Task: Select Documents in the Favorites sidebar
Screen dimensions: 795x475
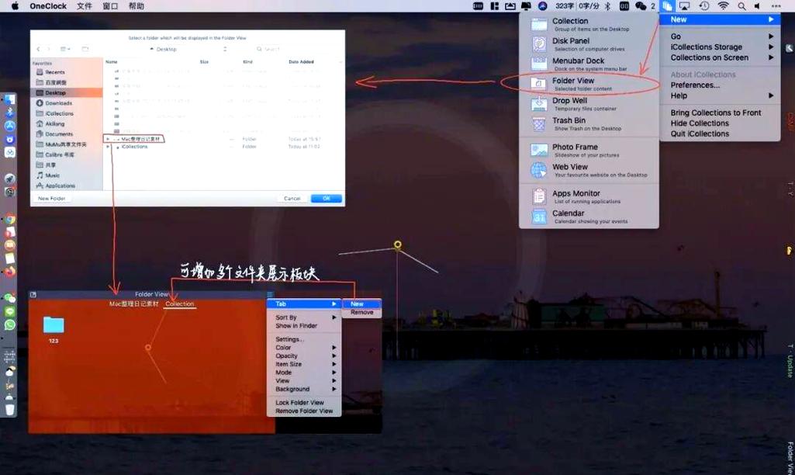Action: tap(67, 134)
